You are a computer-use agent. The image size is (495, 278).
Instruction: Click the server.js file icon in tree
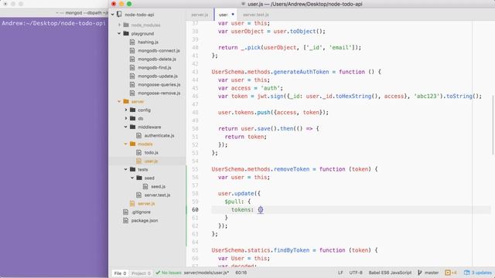132,204
